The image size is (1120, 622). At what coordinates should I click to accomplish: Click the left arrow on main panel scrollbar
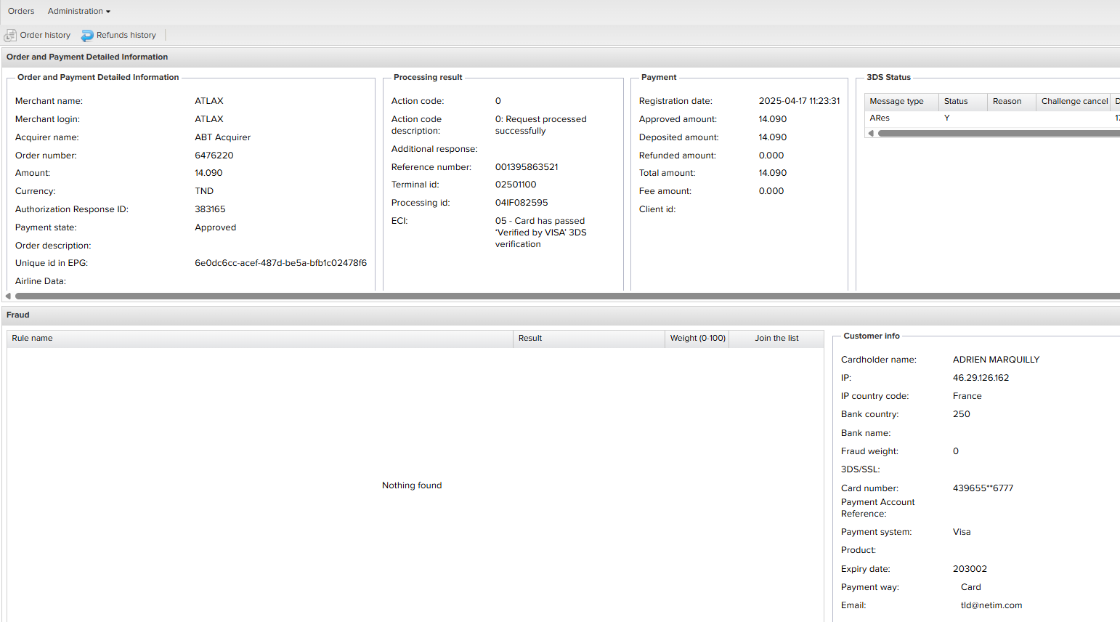click(x=8, y=296)
